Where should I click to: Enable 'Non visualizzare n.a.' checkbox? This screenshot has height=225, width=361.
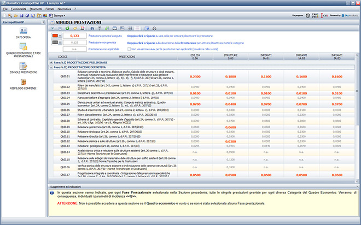pyautogui.click(x=129, y=49)
